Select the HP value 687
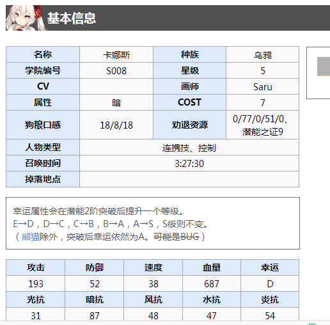 [212, 284]
